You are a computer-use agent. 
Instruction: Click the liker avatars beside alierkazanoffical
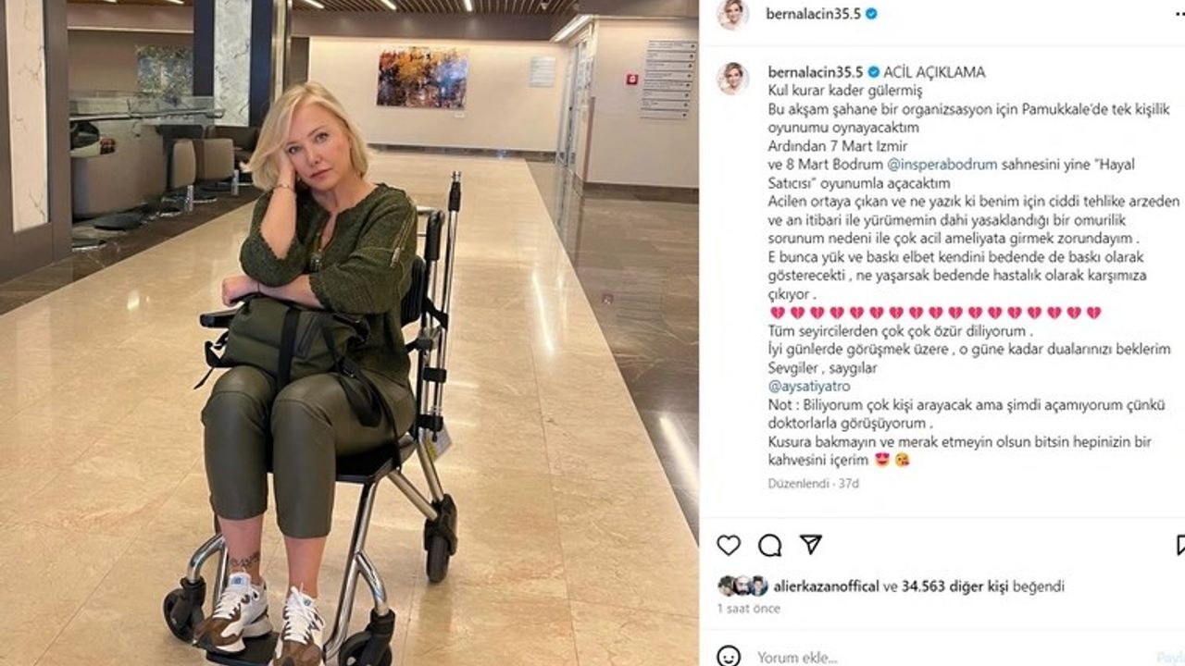742,586
